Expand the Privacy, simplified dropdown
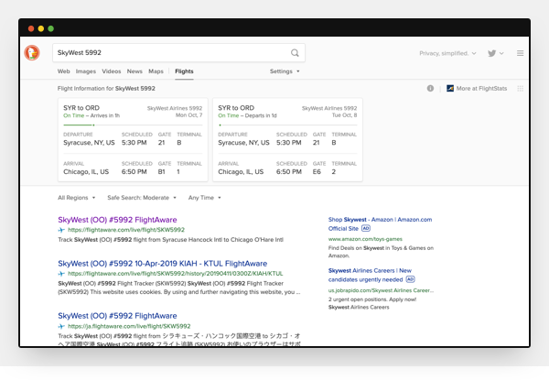The image size is (549, 380). [x=447, y=53]
